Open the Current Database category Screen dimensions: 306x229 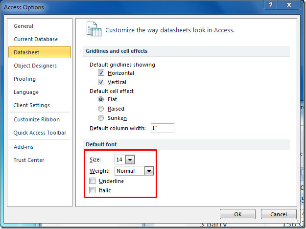coord(40,39)
